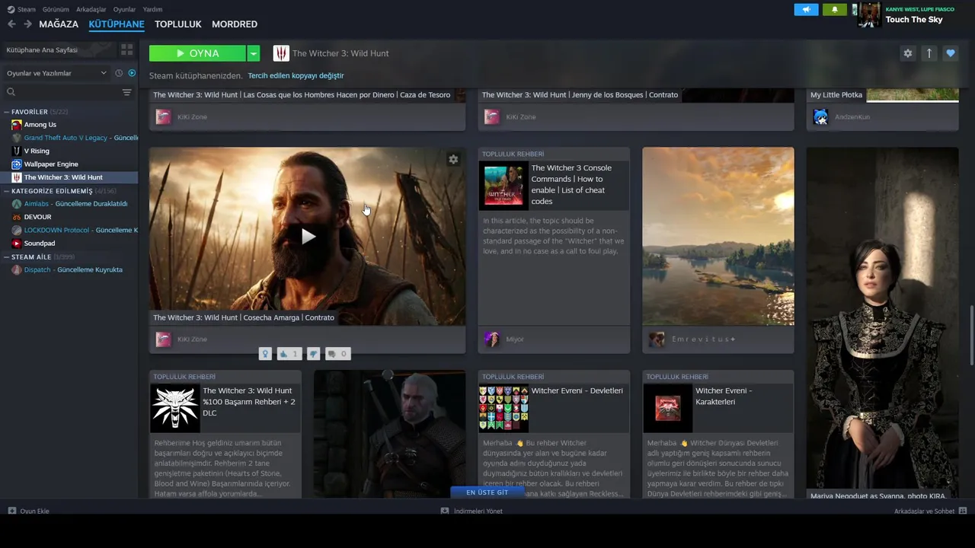Open the Oyunlar menu

click(x=124, y=9)
